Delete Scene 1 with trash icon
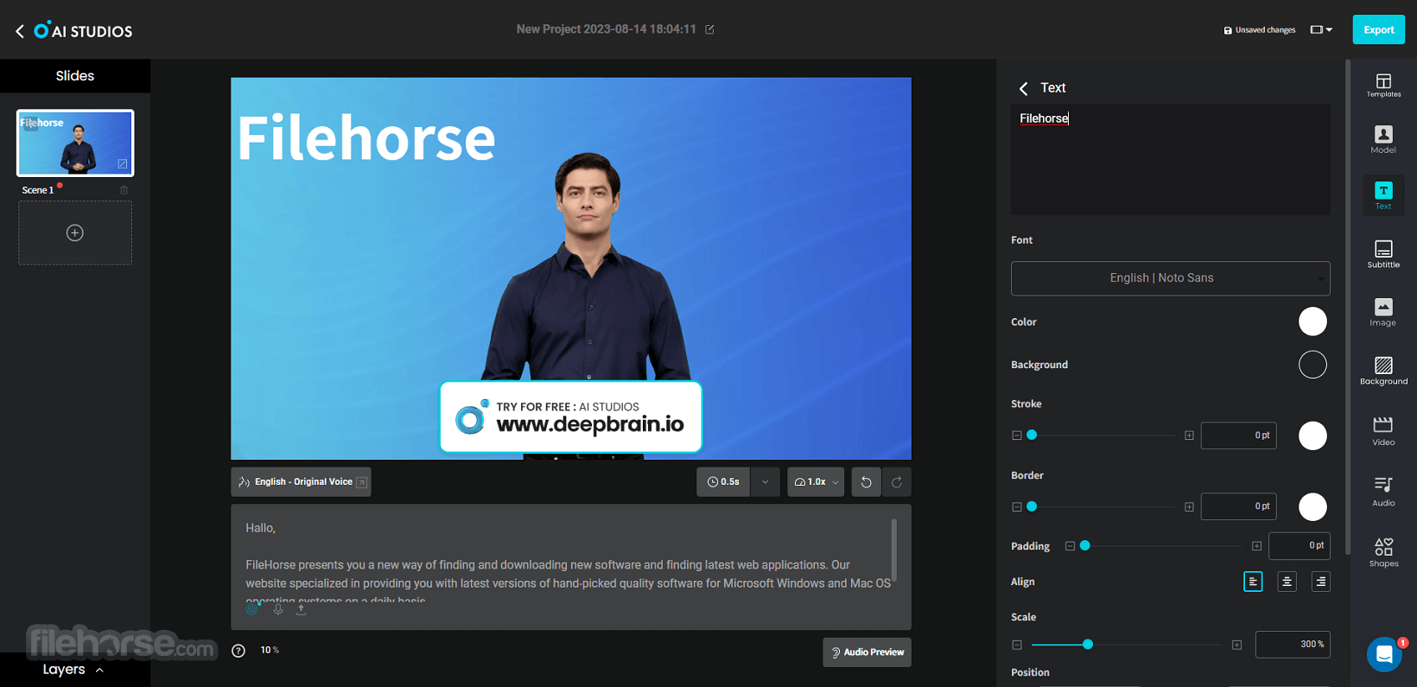The width and height of the screenshot is (1417, 687). [x=124, y=190]
